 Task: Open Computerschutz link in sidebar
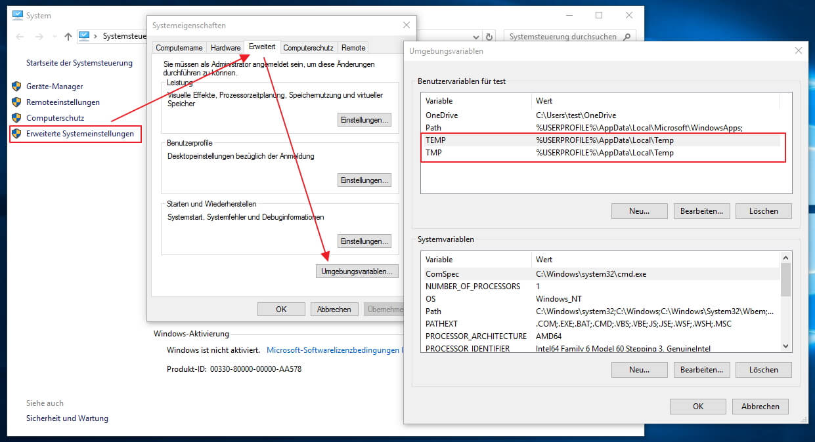[55, 117]
